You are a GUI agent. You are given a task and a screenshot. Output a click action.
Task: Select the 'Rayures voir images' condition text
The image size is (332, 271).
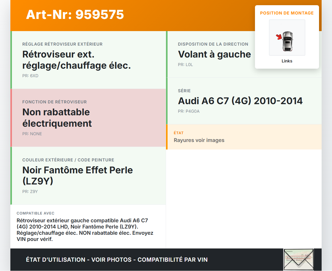click(199, 140)
